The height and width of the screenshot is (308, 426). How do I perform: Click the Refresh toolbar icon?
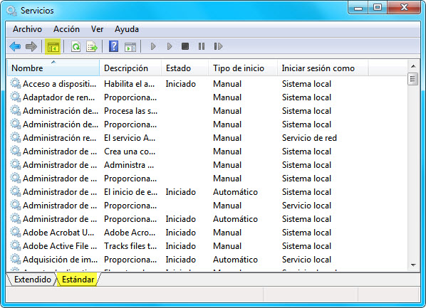[76, 47]
